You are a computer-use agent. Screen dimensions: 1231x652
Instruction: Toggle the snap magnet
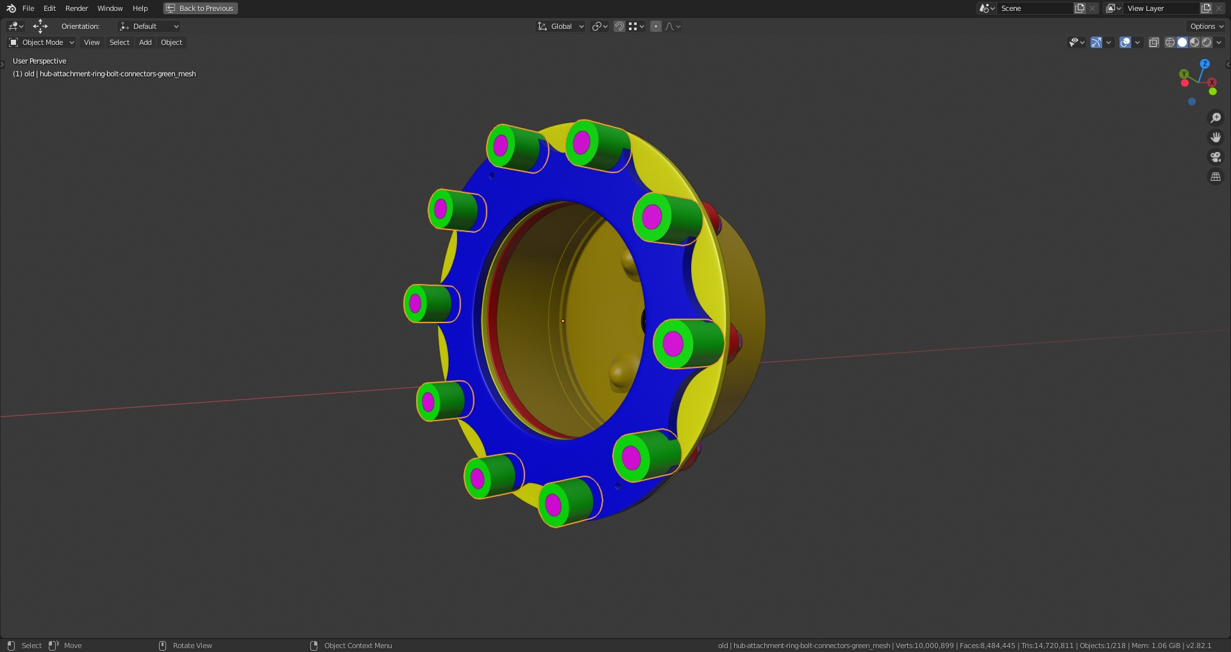pyautogui.click(x=619, y=26)
